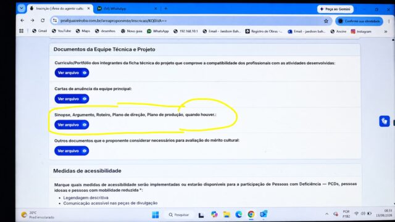Click the Legendagem descritiva list item
Screen dimensions: 395x222
86,197
